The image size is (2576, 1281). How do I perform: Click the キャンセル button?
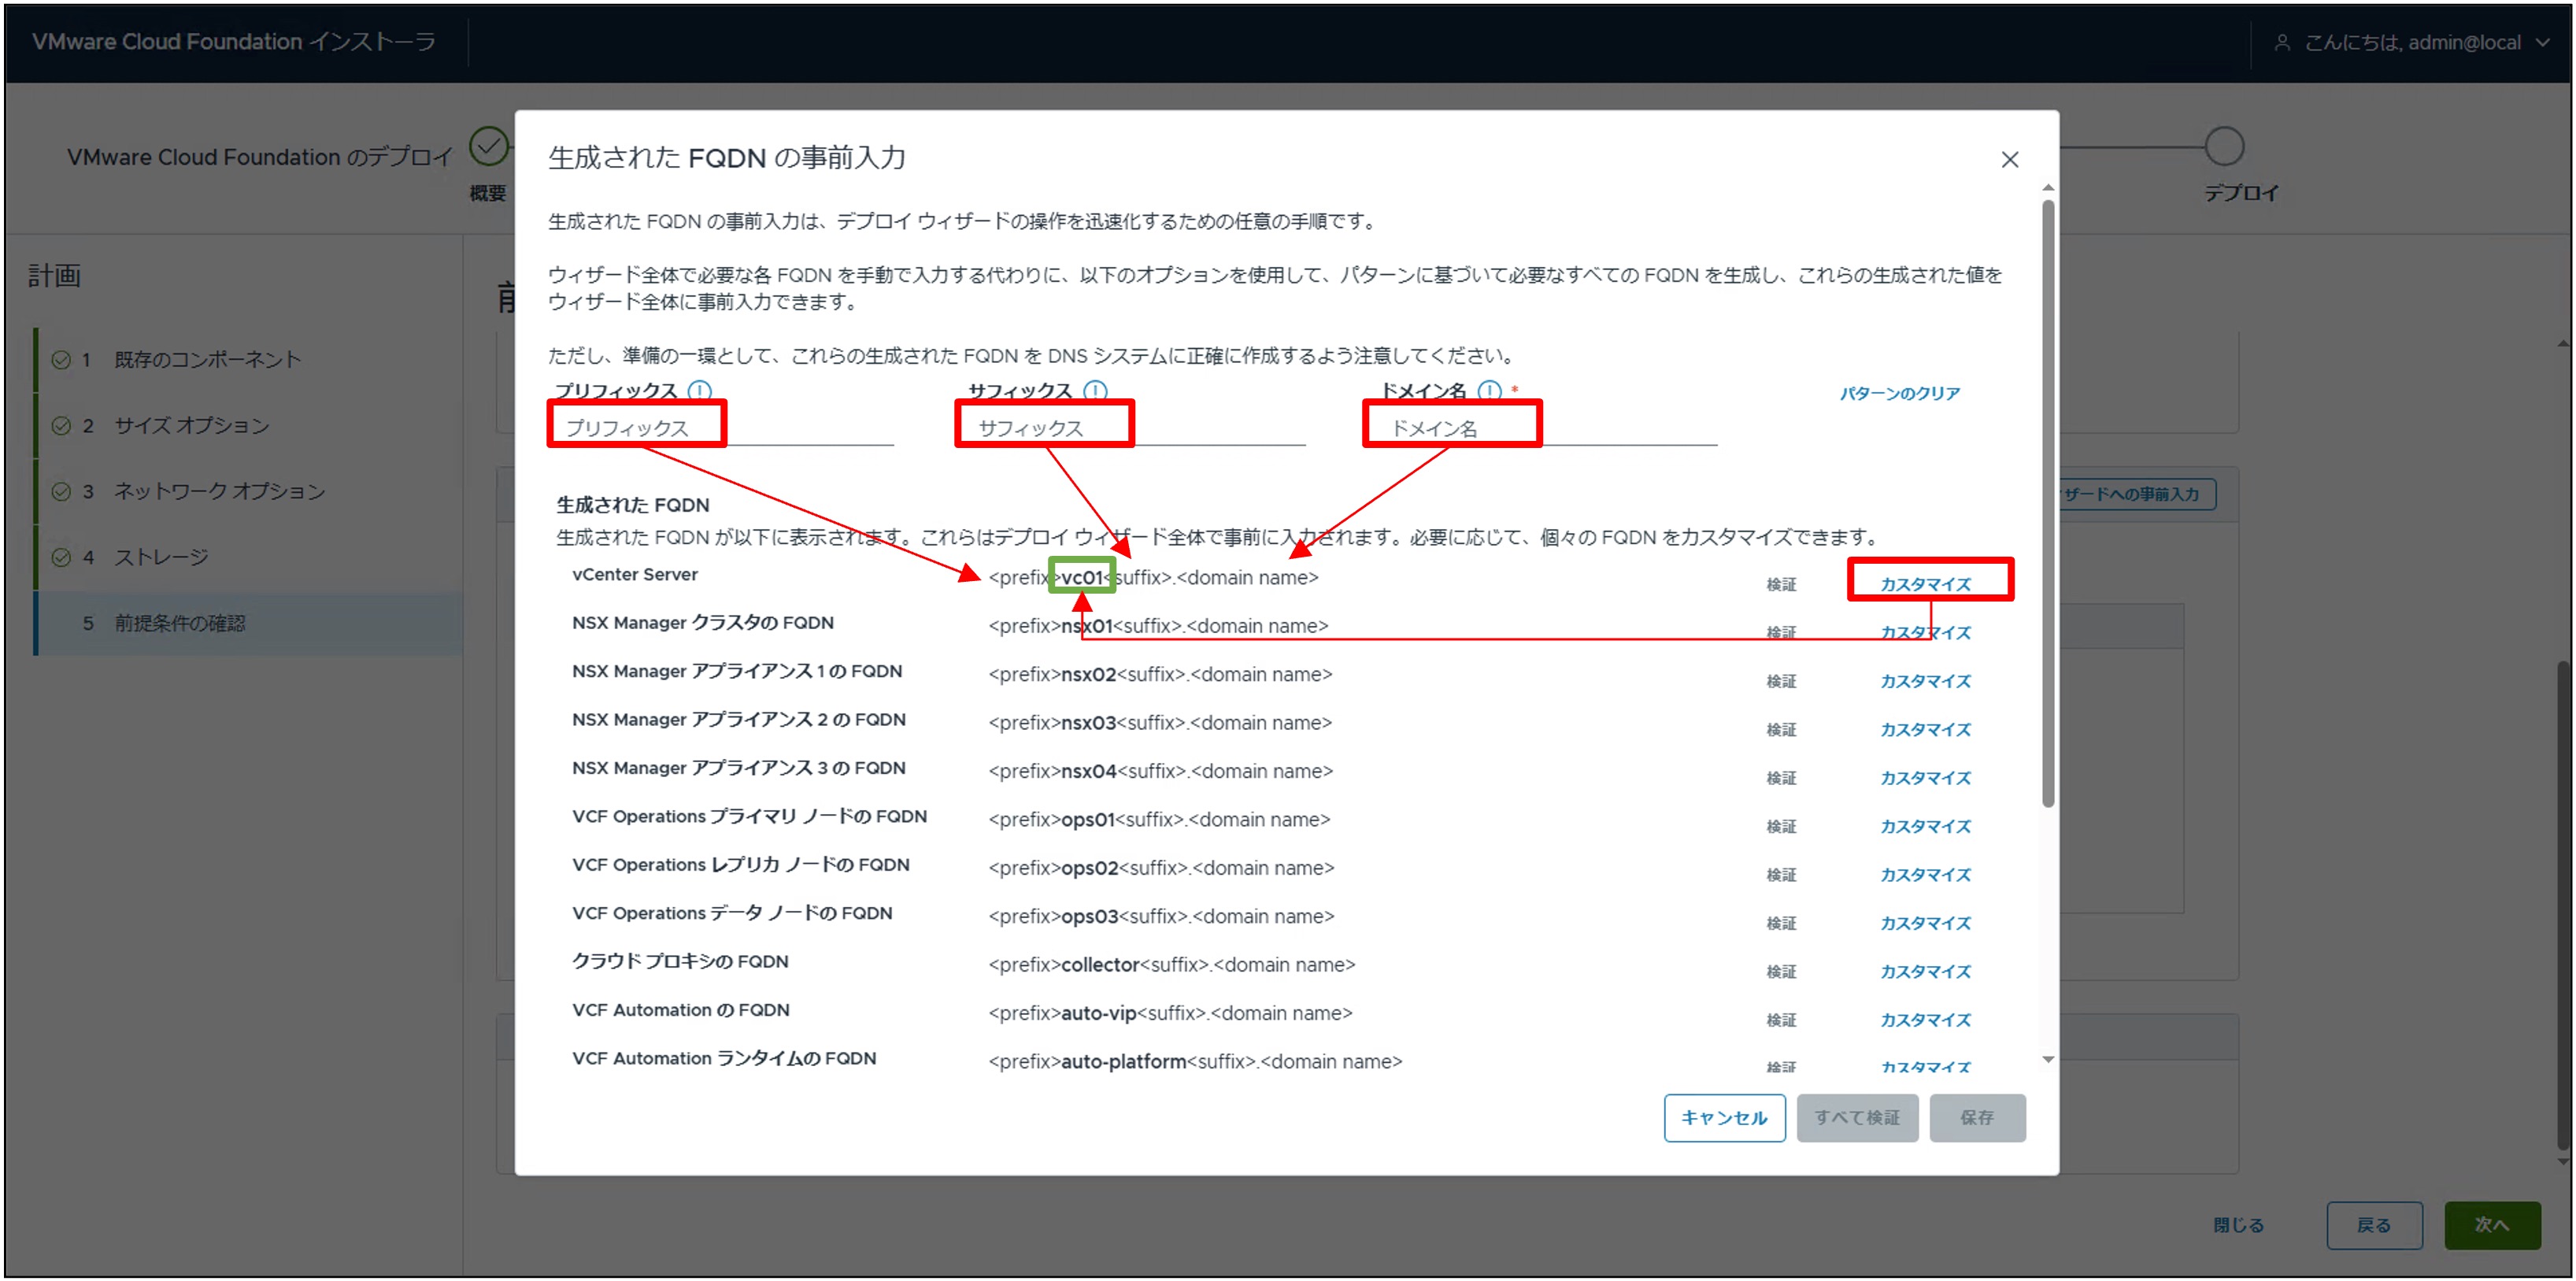point(1724,1117)
